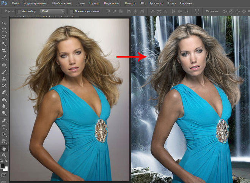
Task: Align left edges of layers
Action: coord(129,11)
